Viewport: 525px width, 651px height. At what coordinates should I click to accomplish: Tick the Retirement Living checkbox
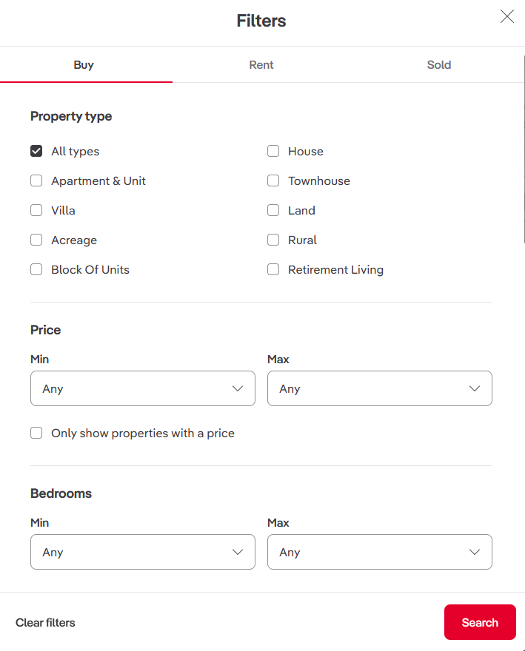273,269
